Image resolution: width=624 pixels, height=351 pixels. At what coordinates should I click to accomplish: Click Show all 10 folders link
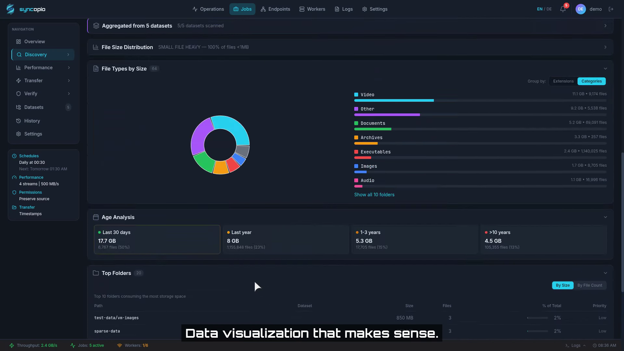[374, 194]
